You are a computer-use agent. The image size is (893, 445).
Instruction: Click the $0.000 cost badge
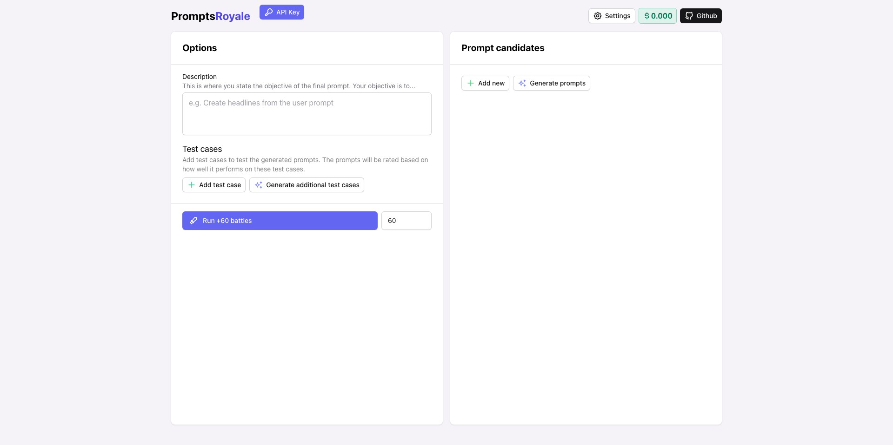pos(658,16)
